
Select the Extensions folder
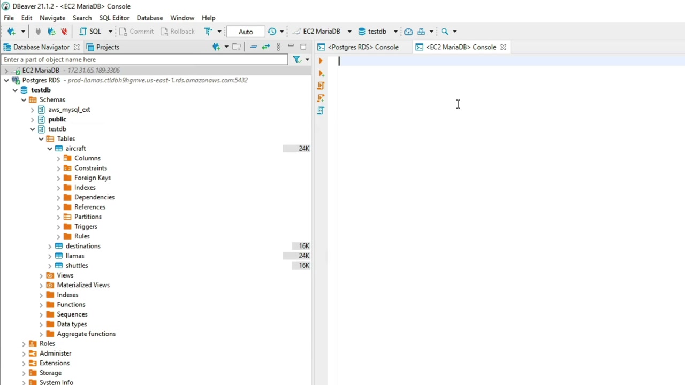55,363
